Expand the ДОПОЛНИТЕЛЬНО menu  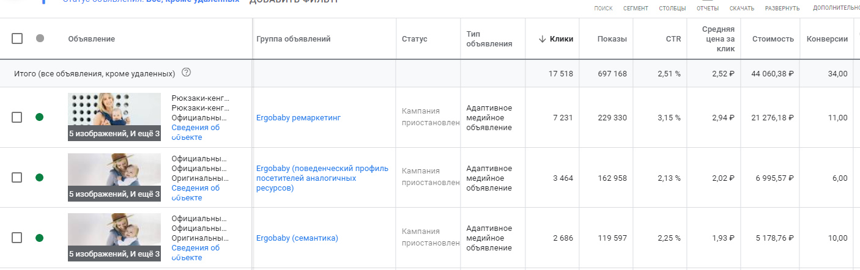pos(836,8)
